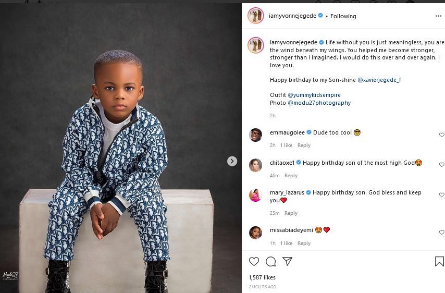The image size is (445, 293).
Task: Open emmaugolee's profile avatar
Action: 255,135
